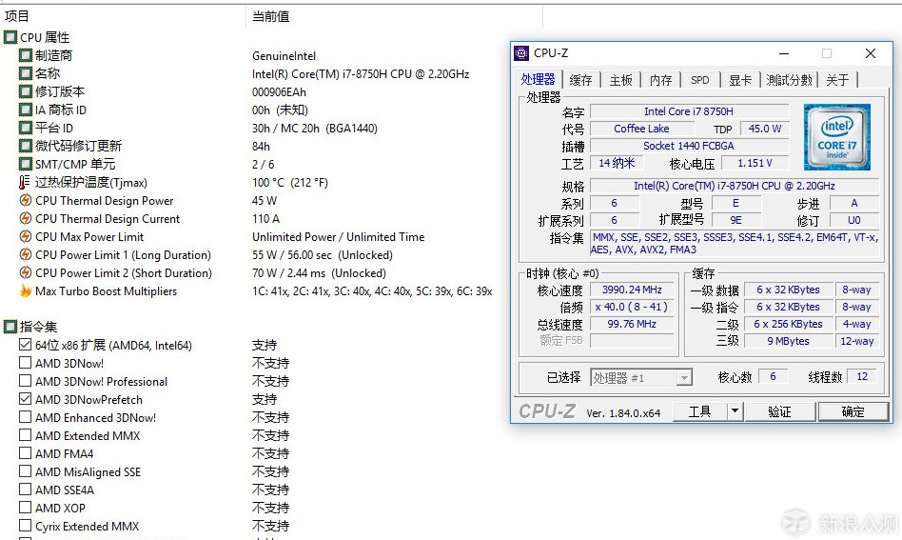The image size is (902, 540).
Task: Click the 线程数 12 field
Action: 862,376
